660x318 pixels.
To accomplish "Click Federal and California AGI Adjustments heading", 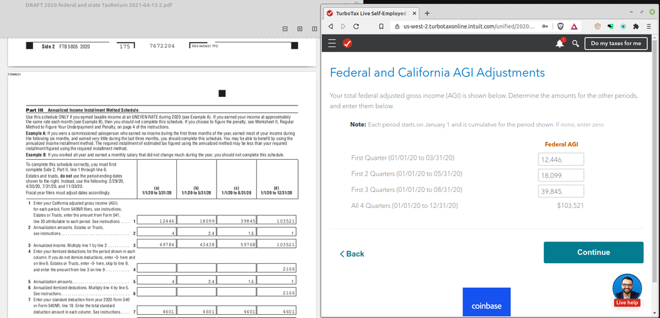I will click(437, 73).
